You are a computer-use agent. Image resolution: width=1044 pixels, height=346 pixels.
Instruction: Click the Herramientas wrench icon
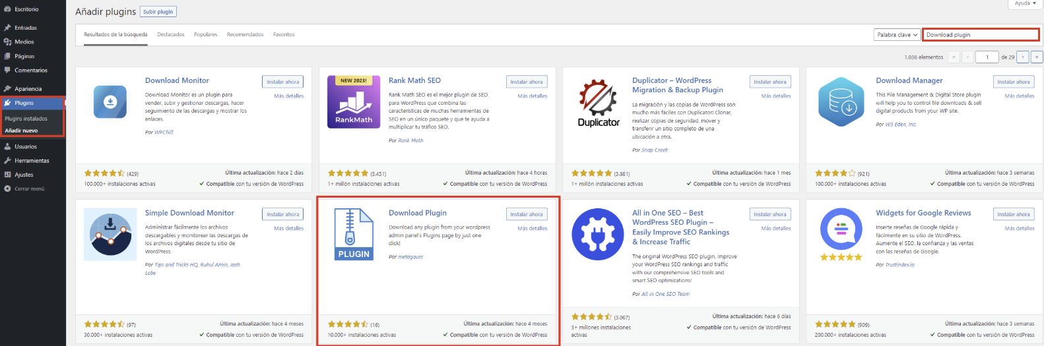[7, 160]
